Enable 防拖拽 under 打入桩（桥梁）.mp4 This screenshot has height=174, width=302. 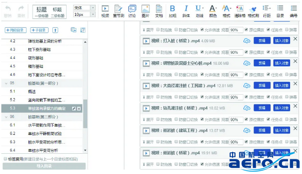(158, 52)
